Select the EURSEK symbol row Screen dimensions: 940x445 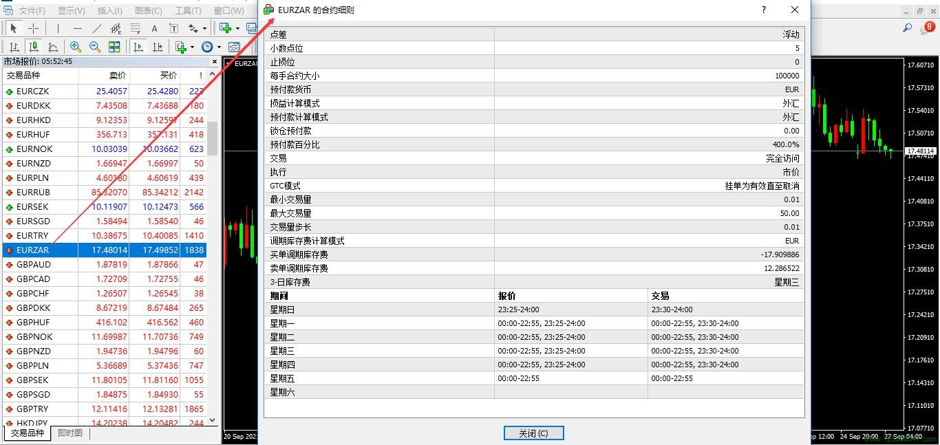[104, 206]
